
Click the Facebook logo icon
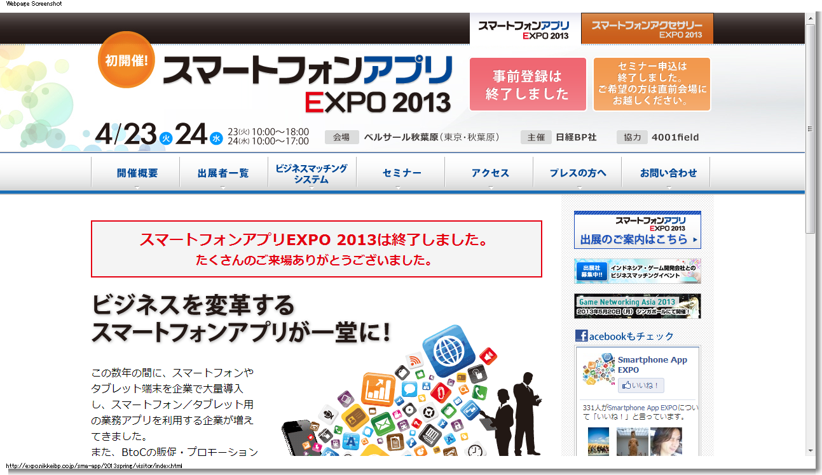tap(581, 336)
